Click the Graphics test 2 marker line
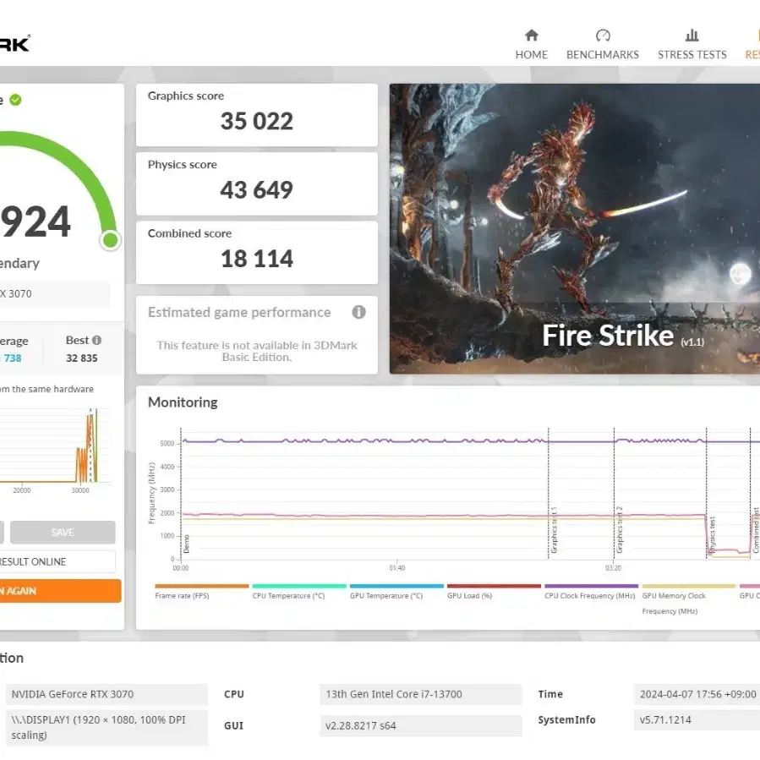 [614, 494]
